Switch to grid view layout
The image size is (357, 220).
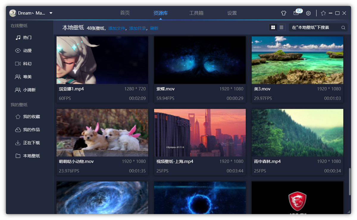point(273,28)
